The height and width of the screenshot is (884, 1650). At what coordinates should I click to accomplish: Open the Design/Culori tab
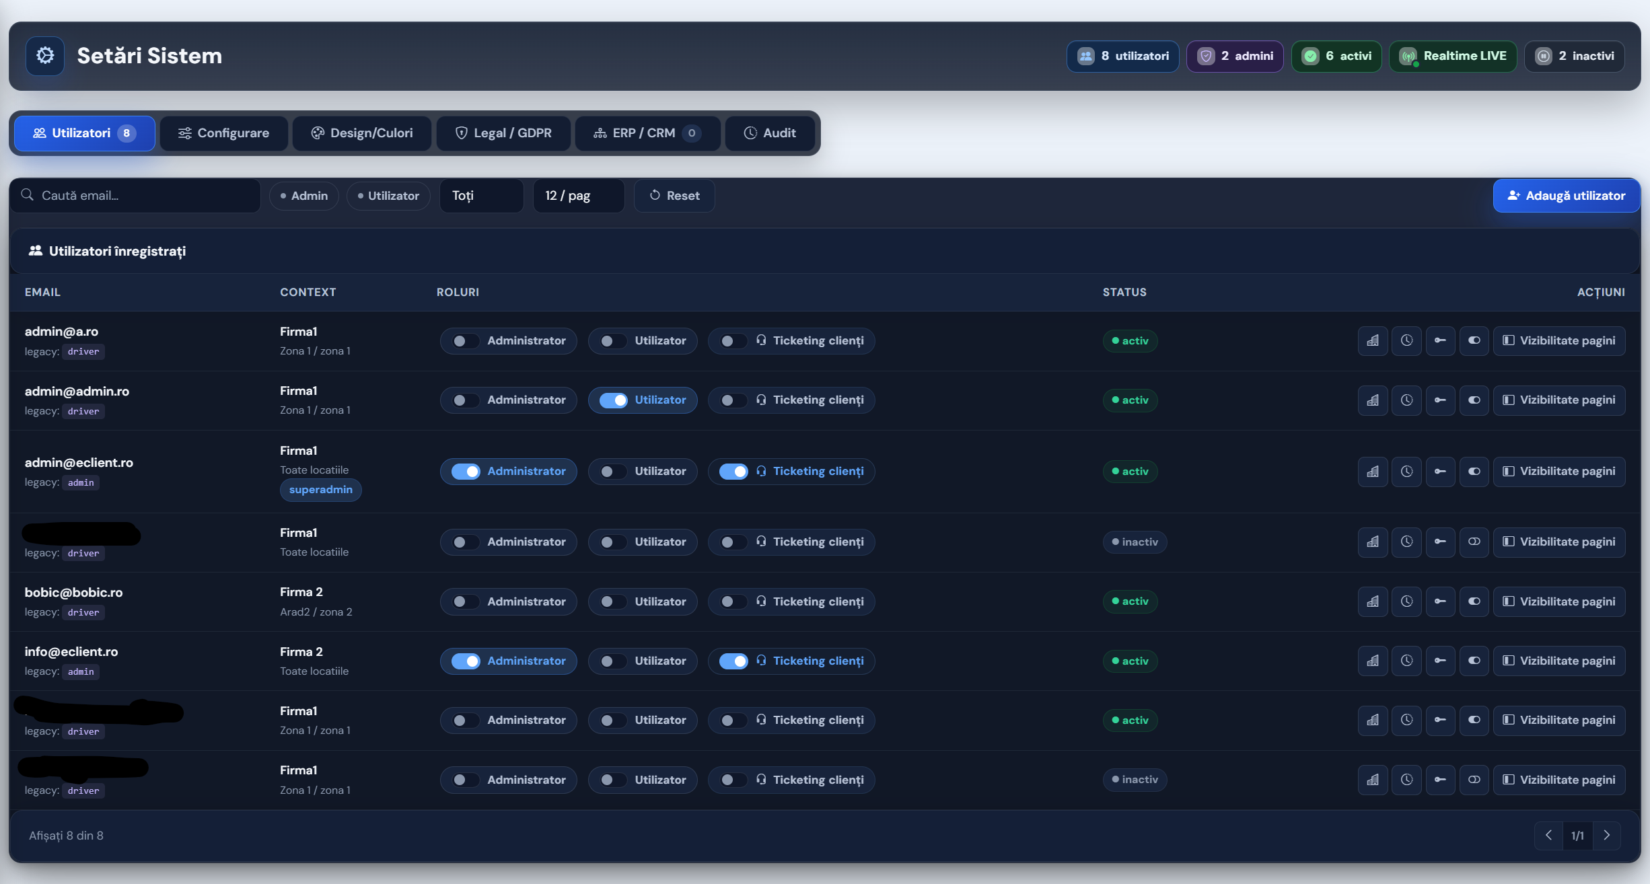pos(361,133)
